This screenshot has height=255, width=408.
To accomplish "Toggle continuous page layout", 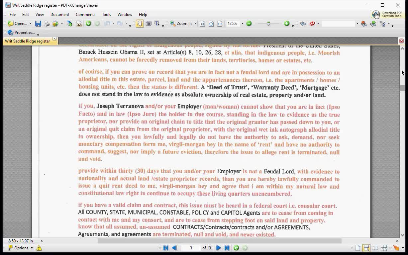I will point(366,248).
